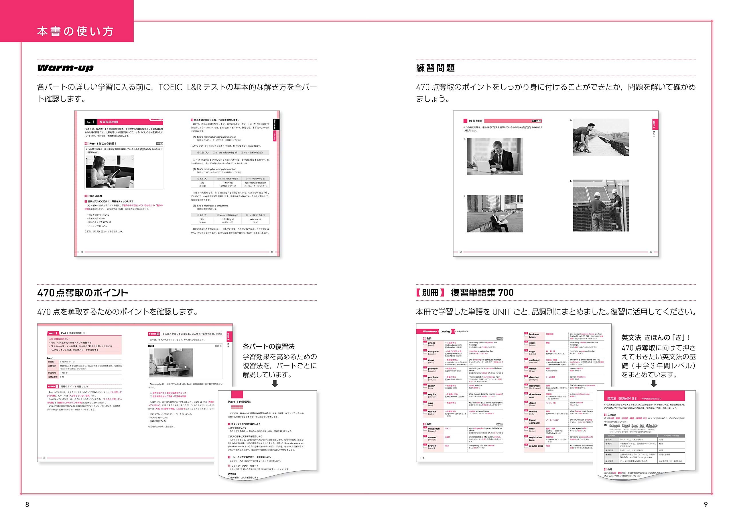733x520 pixels.
Task: Click the down arrow below 各パートの復習法 text
Action: tap(275, 383)
